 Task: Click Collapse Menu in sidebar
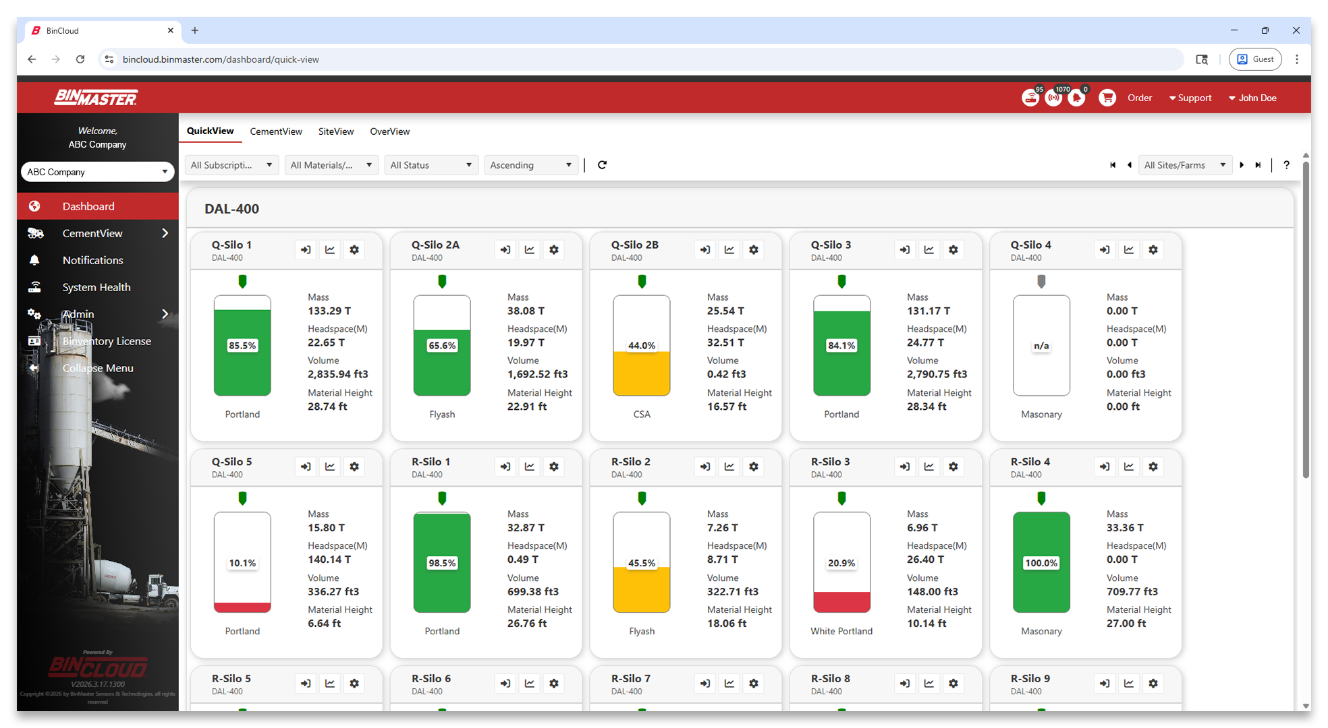pyautogui.click(x=98, y=368)
